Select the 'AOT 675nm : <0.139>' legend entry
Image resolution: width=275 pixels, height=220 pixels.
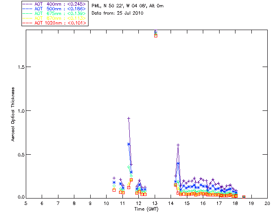pos(54,13)
